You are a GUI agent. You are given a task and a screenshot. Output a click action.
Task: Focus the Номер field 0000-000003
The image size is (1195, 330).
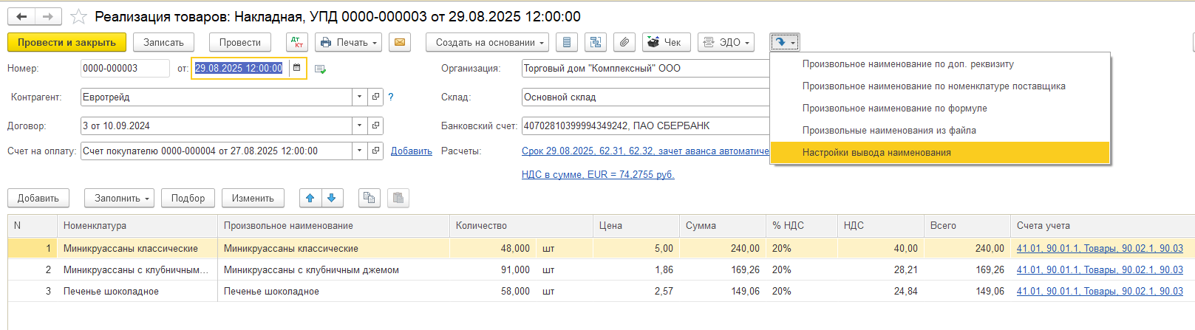(125, 68)
